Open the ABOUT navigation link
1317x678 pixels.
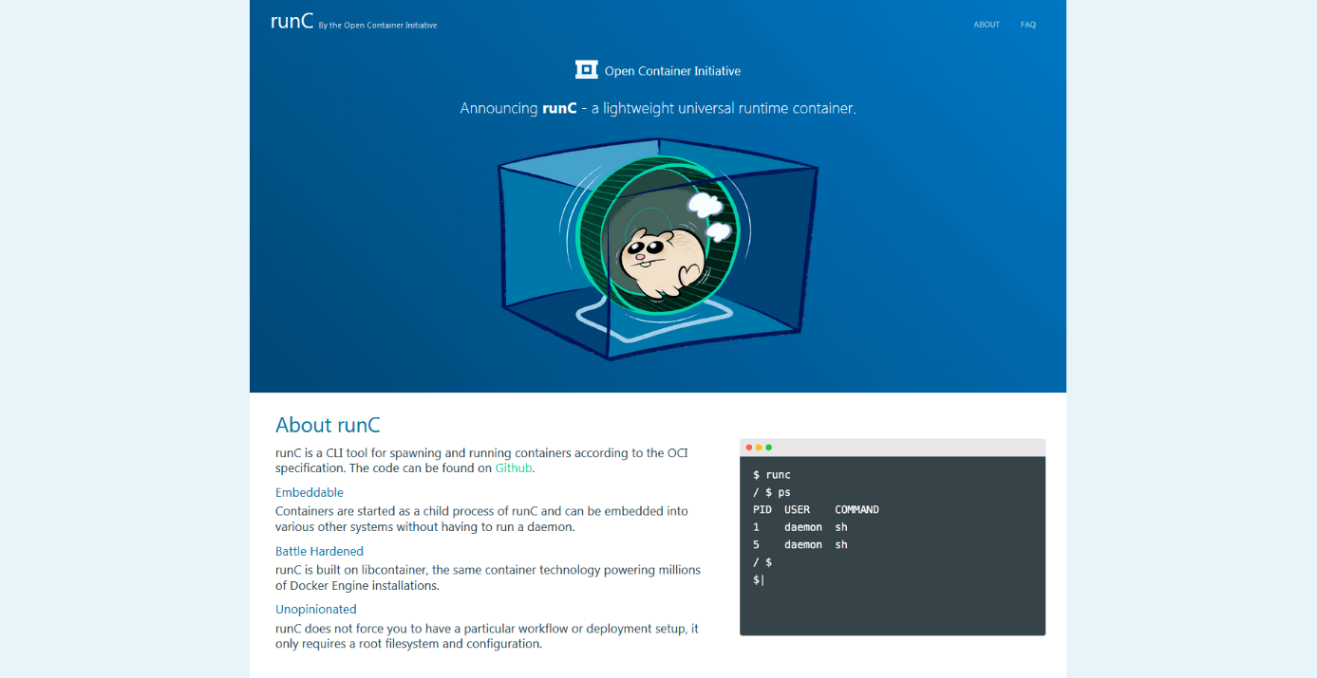click(x=987, y=25)
